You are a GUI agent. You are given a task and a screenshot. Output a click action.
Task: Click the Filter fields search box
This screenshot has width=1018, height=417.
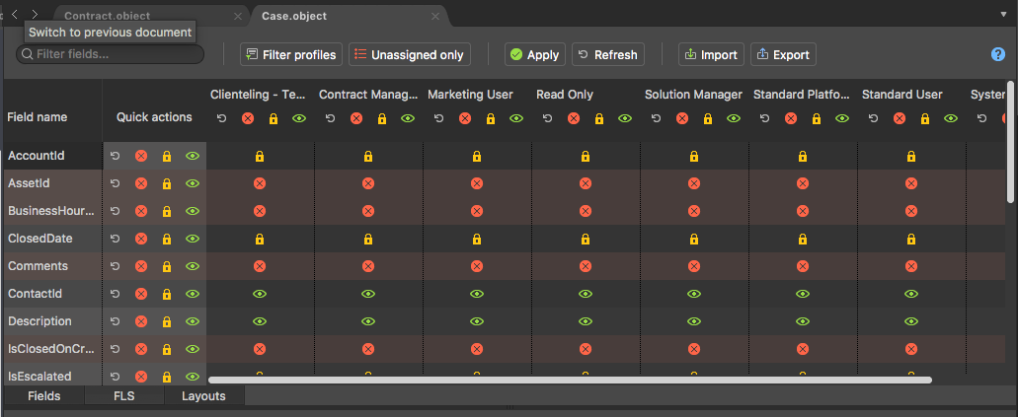[110, 54]
